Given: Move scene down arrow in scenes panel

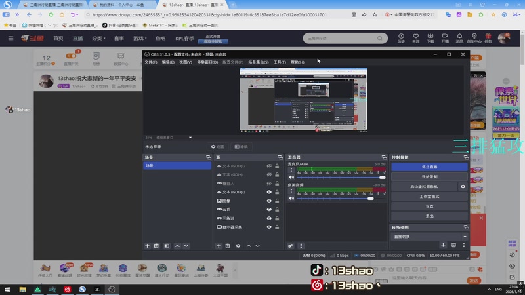Looking at the screenshot, I should (x=186, y=246).
